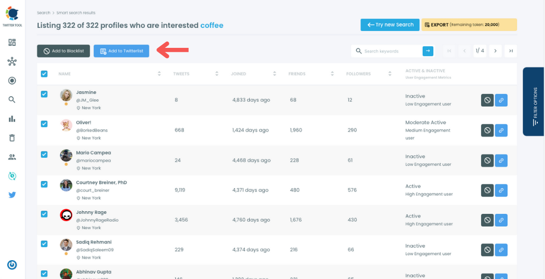Open the bar chart analytics icon
The width and height of the screenshot is (545, 279).
12,119
